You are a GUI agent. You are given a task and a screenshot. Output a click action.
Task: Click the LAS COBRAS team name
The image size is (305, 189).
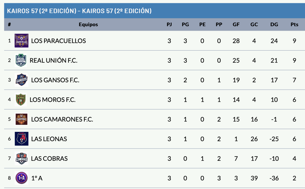49,159
